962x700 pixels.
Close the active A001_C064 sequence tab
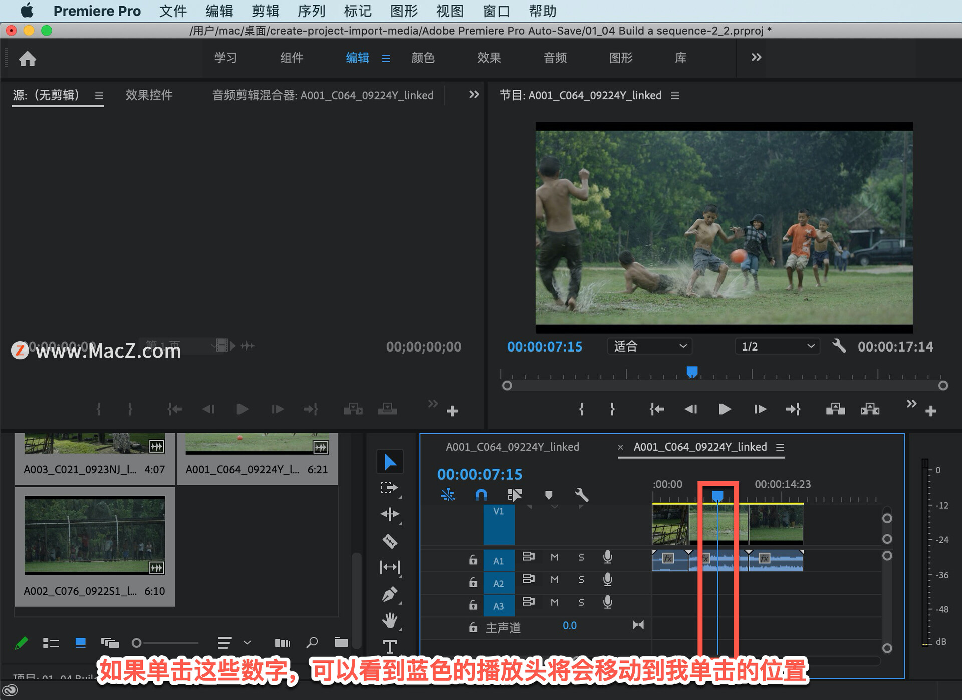point(620,447)
